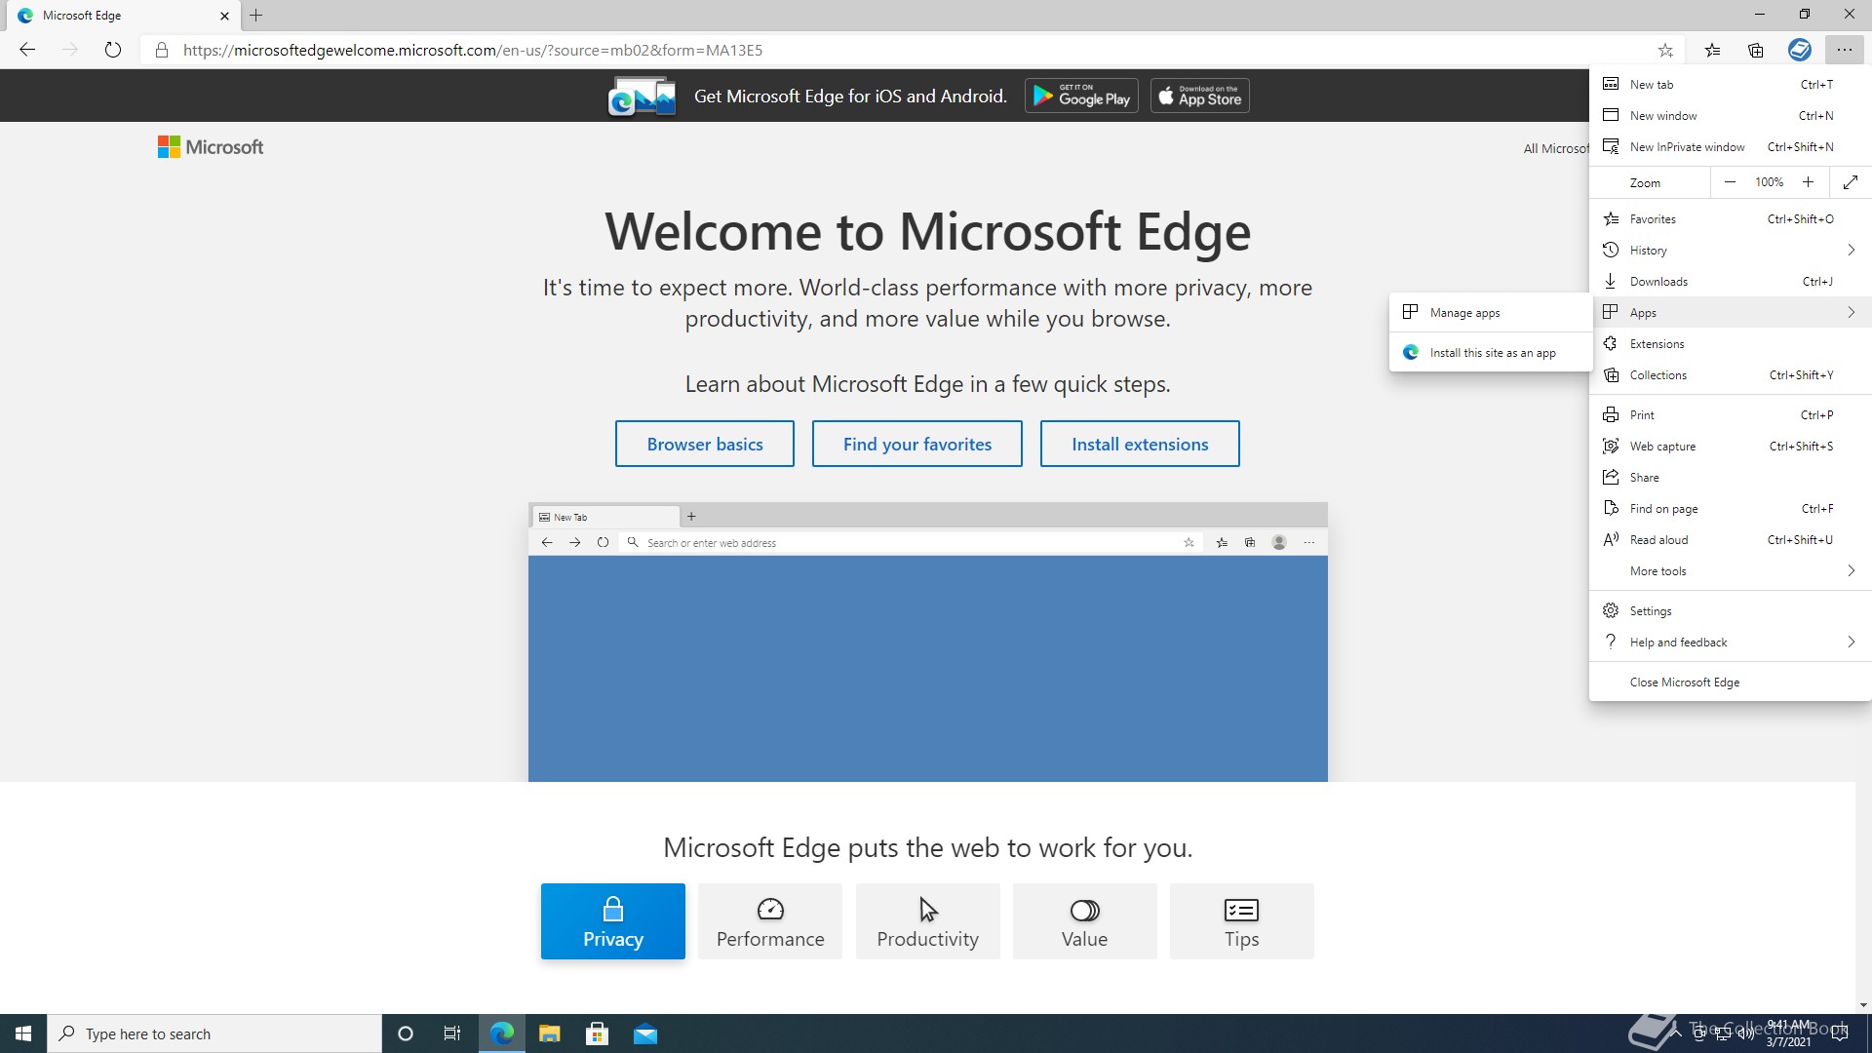Open Cortana circle icon on taskbar
Viewport: 1872px width, 1053px height.
[406, 1033]
